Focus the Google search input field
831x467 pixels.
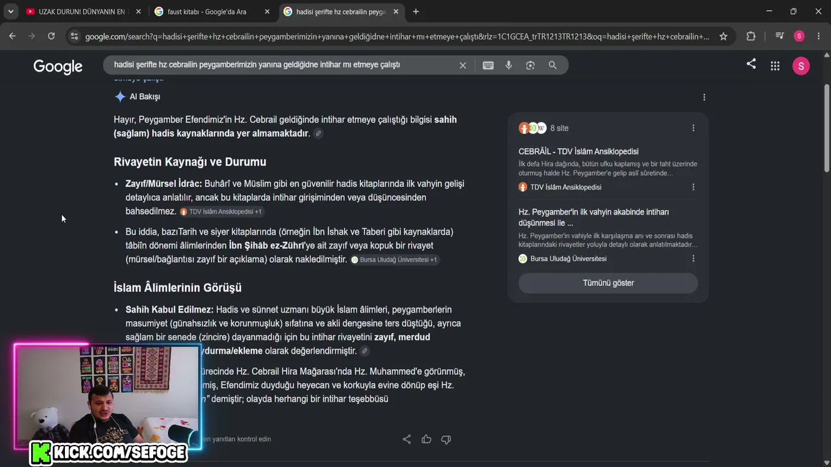tap(282, 65)
